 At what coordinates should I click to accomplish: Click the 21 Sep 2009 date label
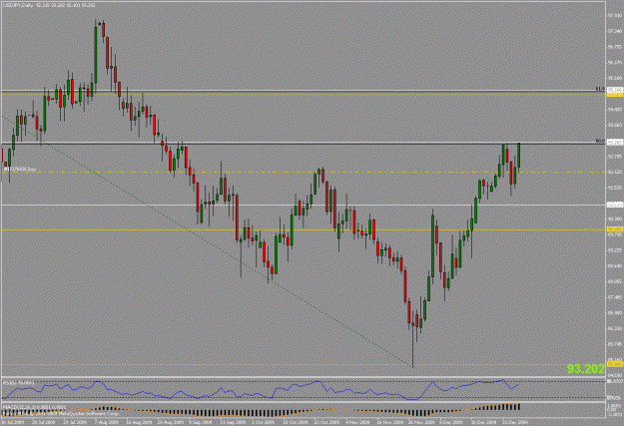[234, 422]
